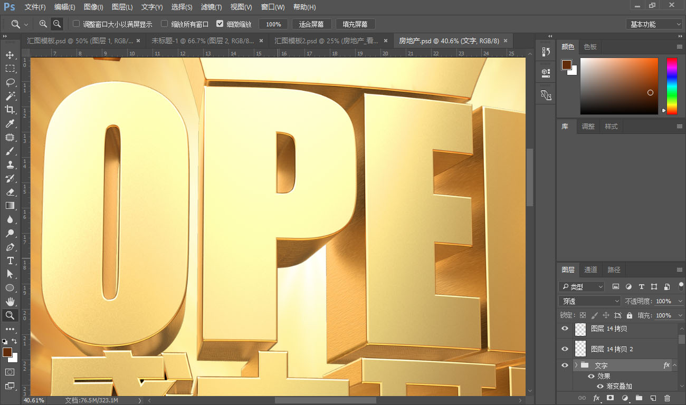Select the Hand tool
Viewport: 686px width, 405px height.
pyautogui.click(x=9, y=302)
